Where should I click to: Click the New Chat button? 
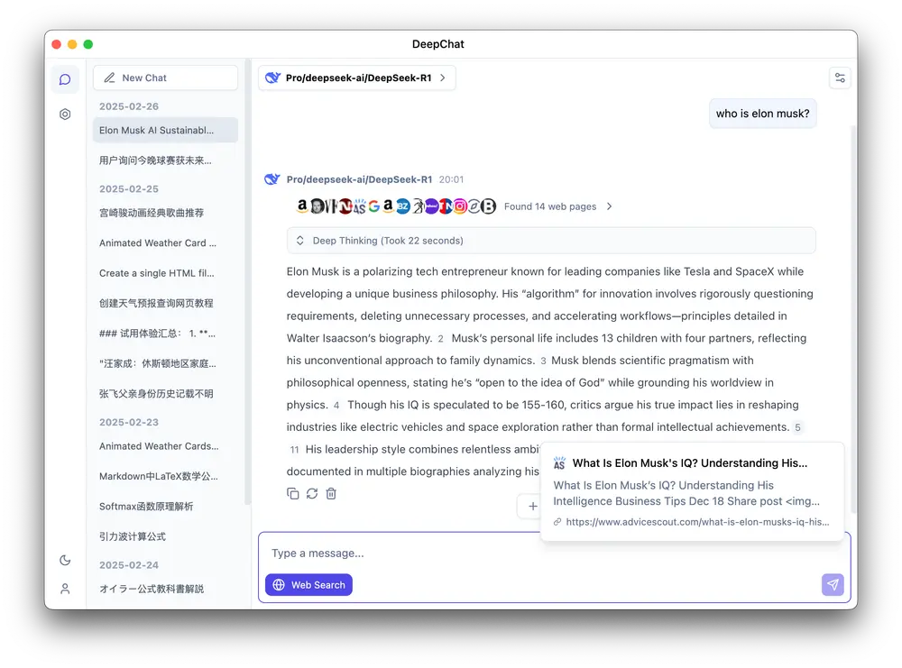165,78
